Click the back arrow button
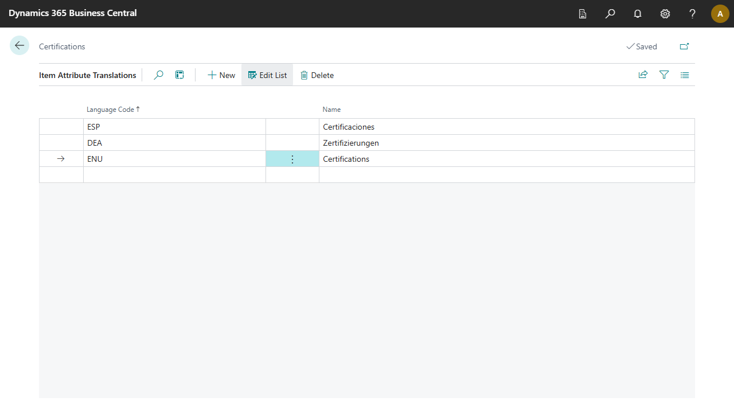The width and height of the screenshot is (734, 413). click(x=19, y=46)
